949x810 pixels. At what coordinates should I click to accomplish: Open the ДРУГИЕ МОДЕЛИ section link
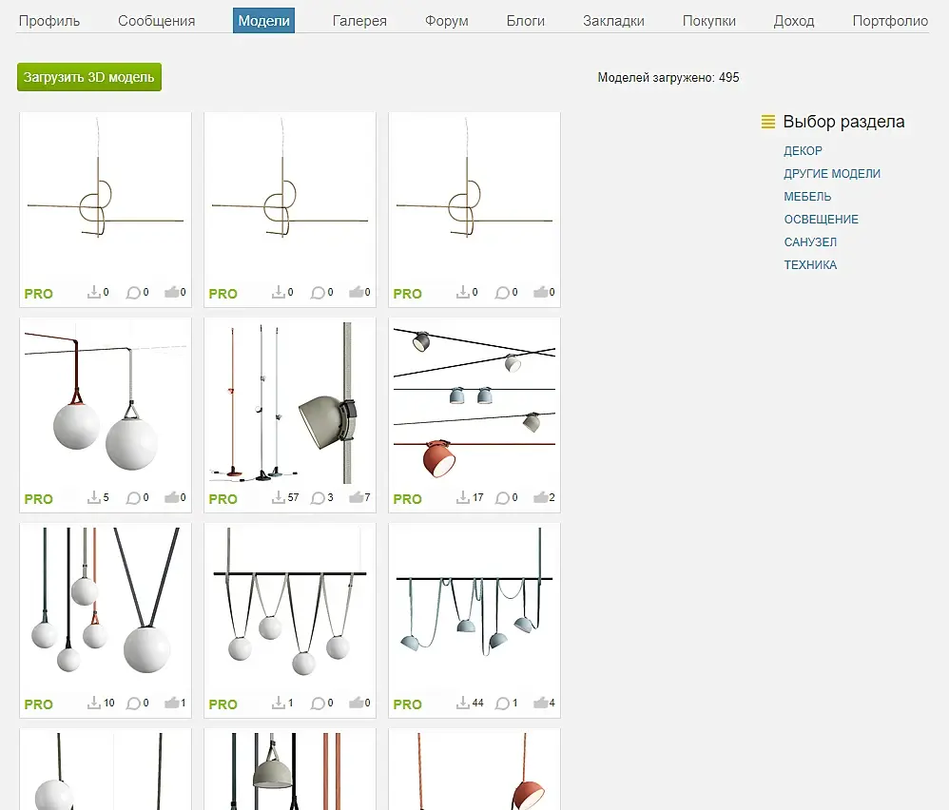832,174
